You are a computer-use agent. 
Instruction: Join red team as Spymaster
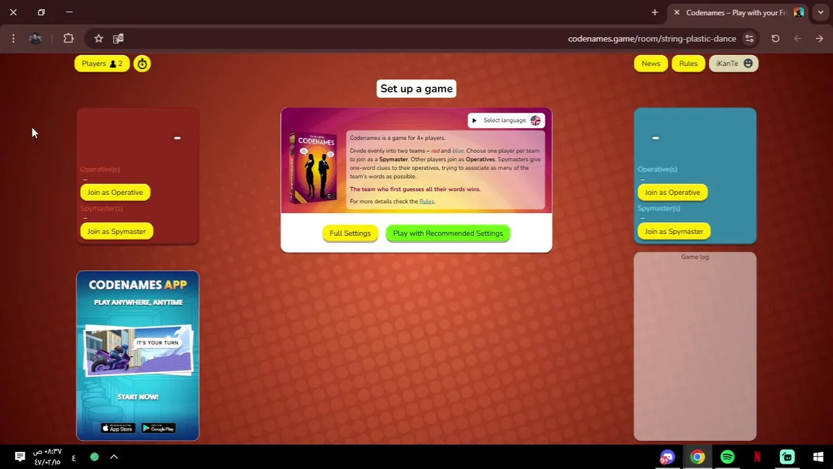(x=116, y=231)
